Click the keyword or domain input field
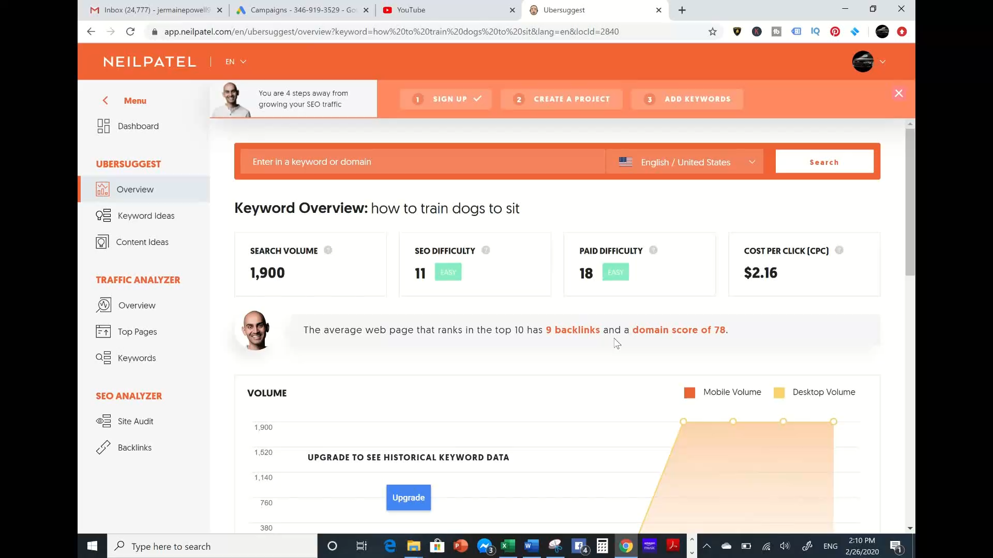 point(423,162)
